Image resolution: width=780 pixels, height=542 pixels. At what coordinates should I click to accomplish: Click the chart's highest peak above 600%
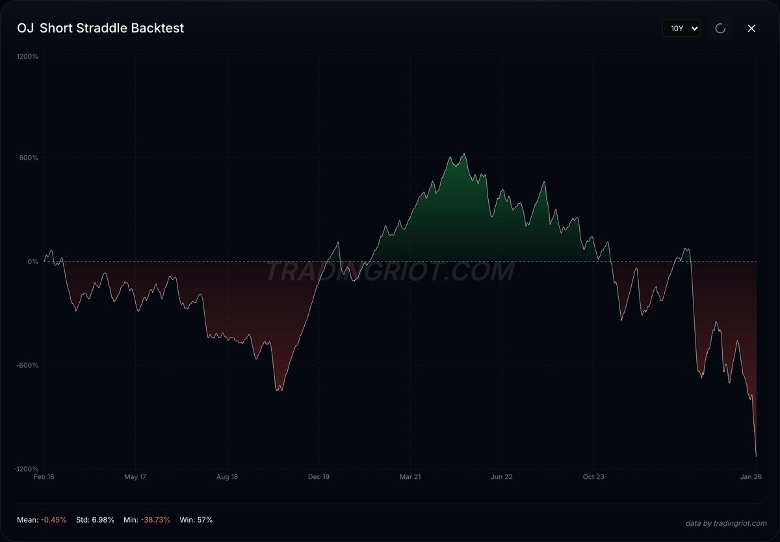tap(464, 154)
